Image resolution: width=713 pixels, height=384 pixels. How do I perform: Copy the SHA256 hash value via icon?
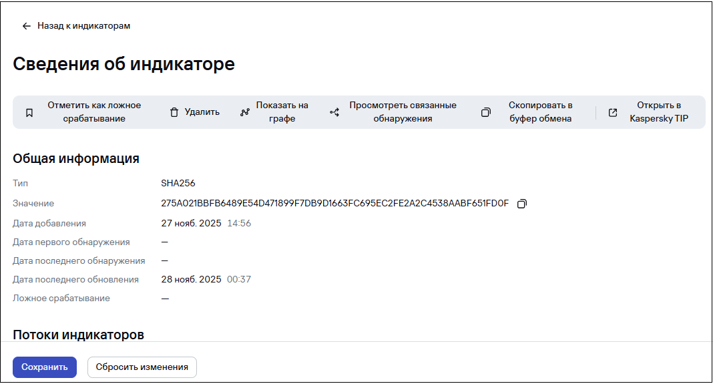coord(522,204)
